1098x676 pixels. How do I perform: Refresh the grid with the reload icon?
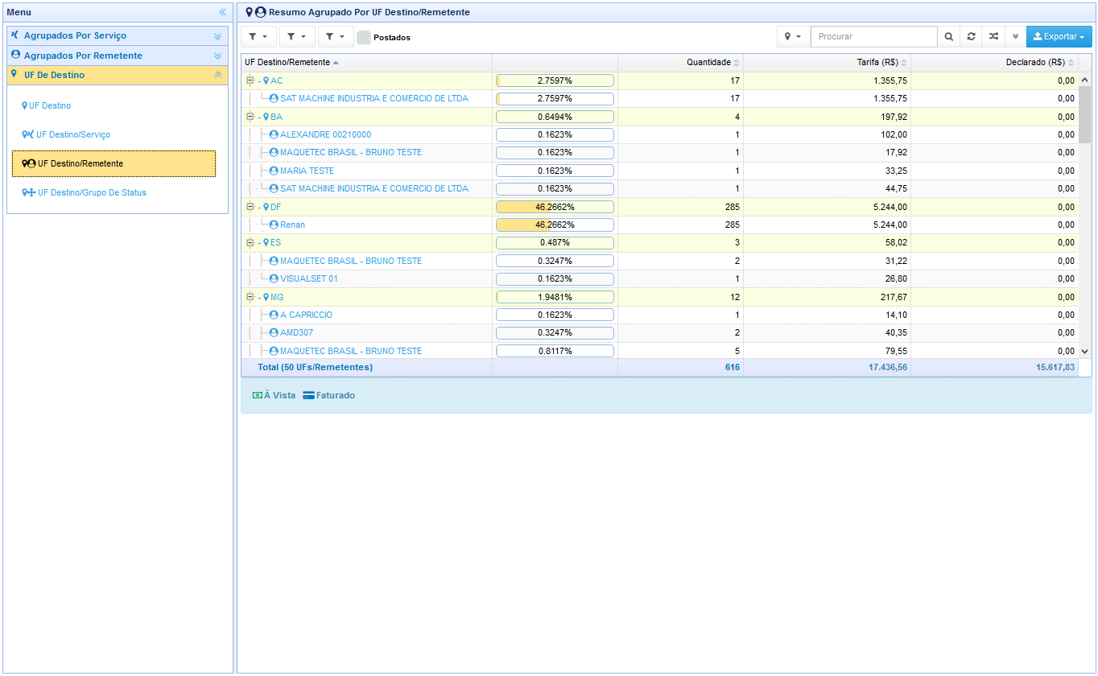click(971, 37)
